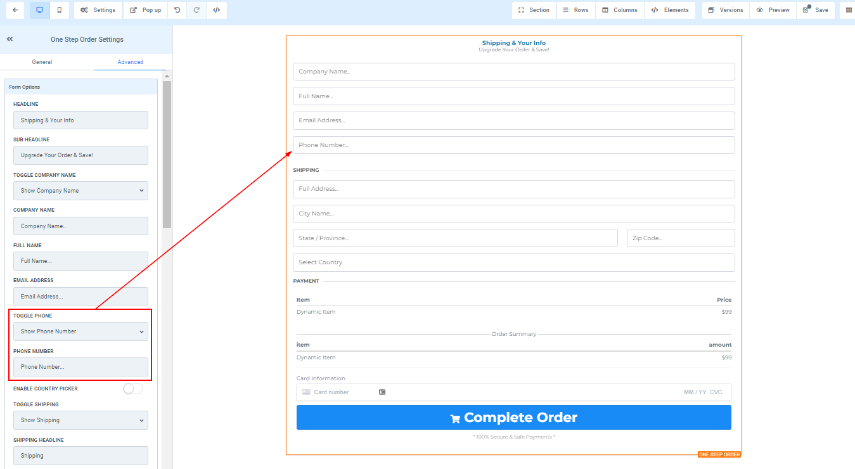Switch to mobile view icon
The width and height of the screenshot is (855, 469).
tap(60, 10)
